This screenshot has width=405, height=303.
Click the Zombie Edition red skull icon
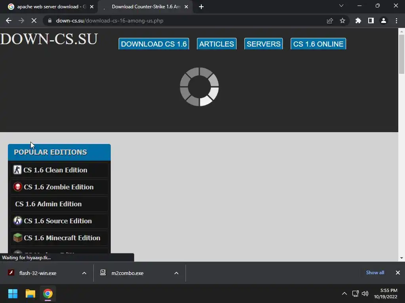[17, 187]
